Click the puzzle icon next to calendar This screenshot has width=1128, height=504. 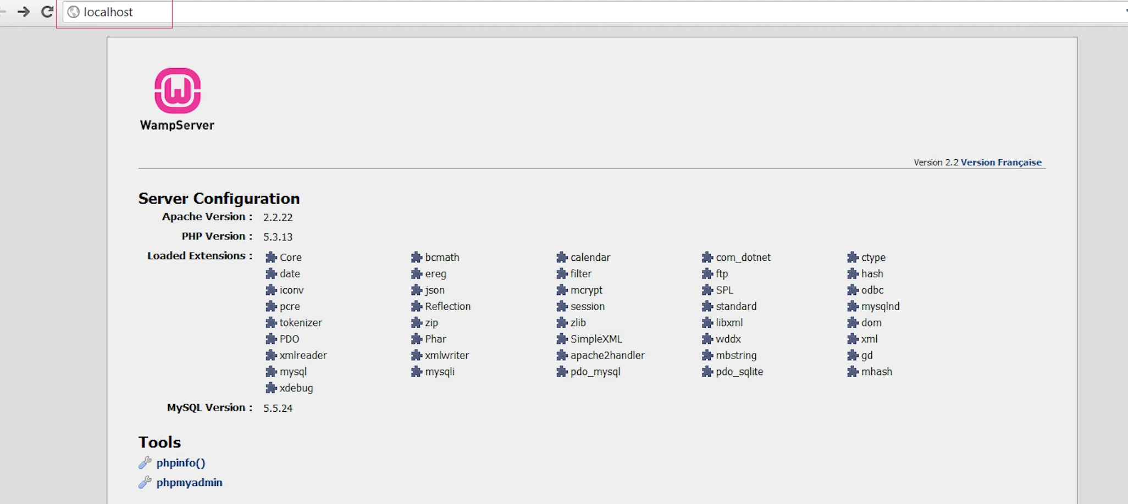[x=562, y=257]
